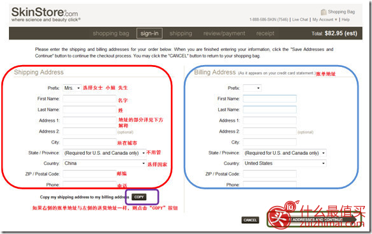Click the Total $82.95 (est) text
Viewport: 372px width, 234px height.
[334, 33]
